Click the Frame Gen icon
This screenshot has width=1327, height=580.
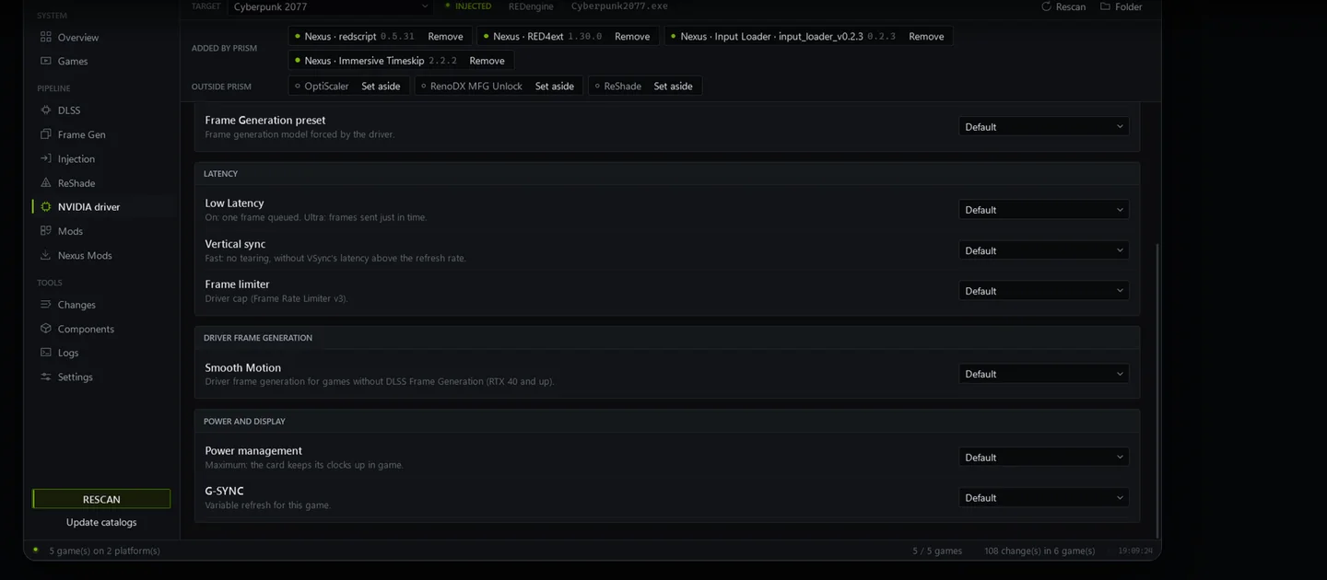(46, 133)
